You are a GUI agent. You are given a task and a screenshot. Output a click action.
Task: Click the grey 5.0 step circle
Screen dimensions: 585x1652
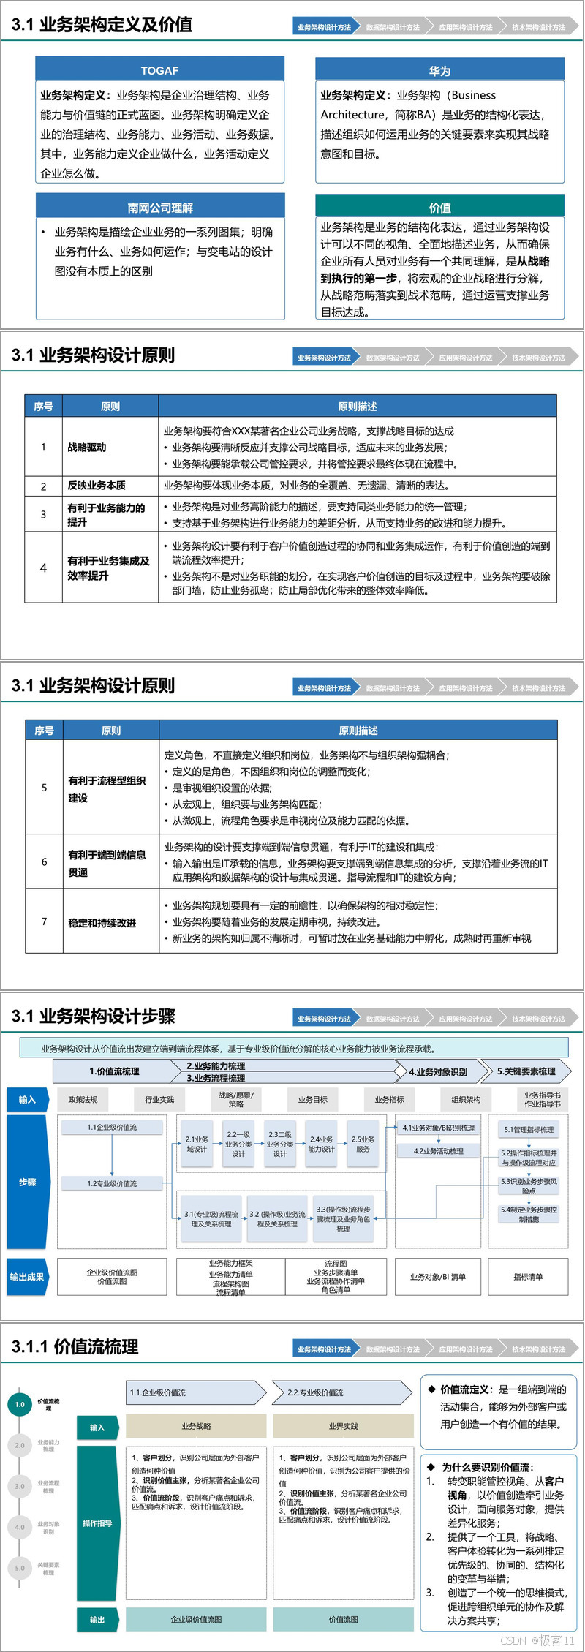(x=20, y=1568)
